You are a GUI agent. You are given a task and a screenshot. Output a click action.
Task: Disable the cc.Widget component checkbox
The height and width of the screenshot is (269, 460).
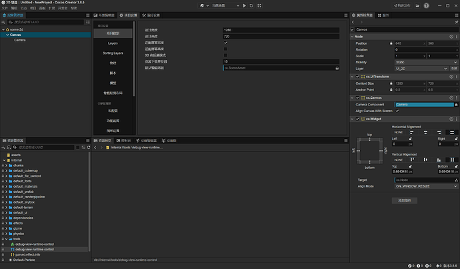coord(357,119)
